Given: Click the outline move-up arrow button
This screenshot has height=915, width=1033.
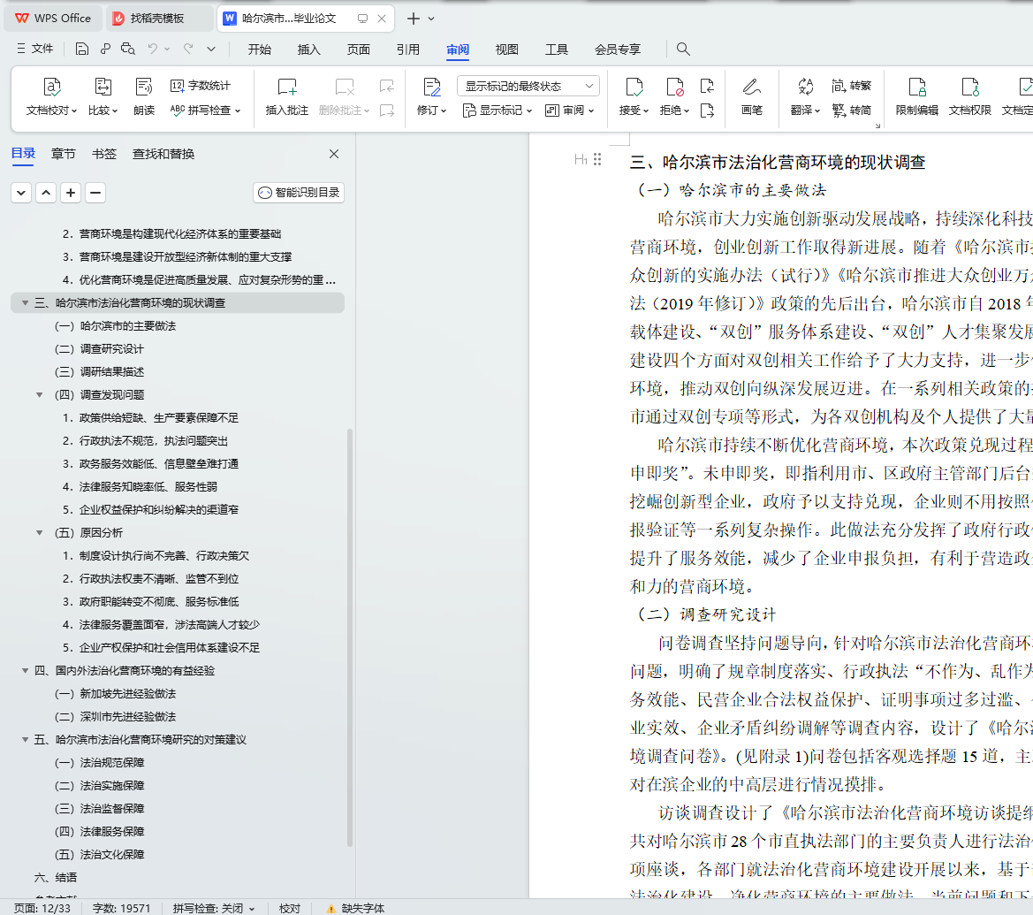Looking at the screenshot, I should point(45,193).
